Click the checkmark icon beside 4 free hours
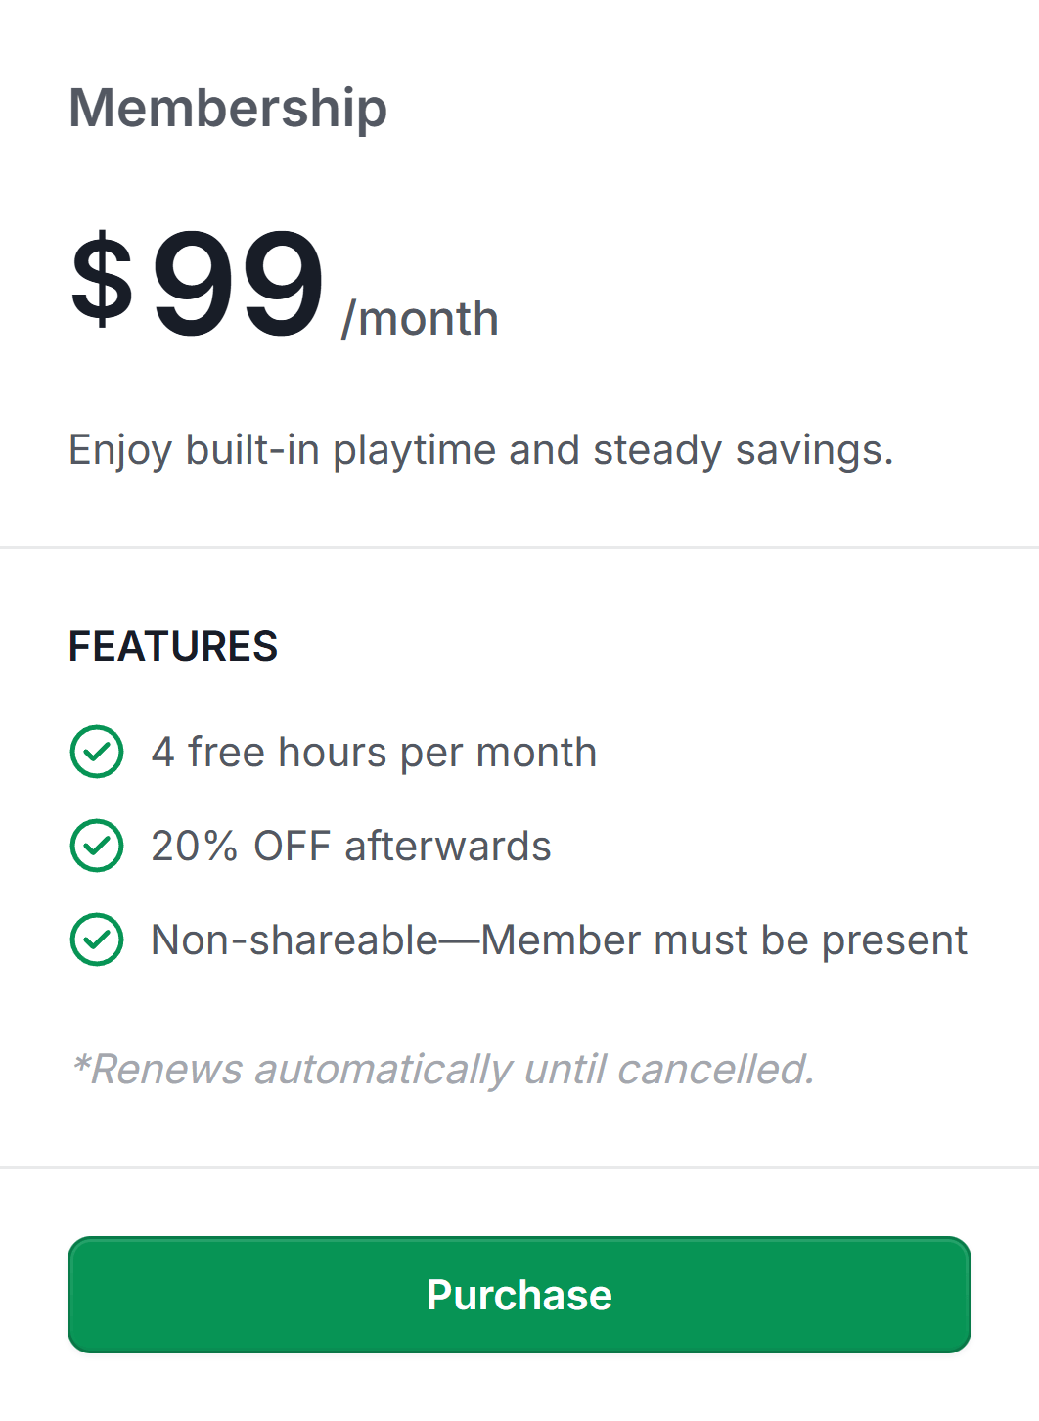Image resolution: width=1039 pixels, height=1421 pixels. point(97,752)
